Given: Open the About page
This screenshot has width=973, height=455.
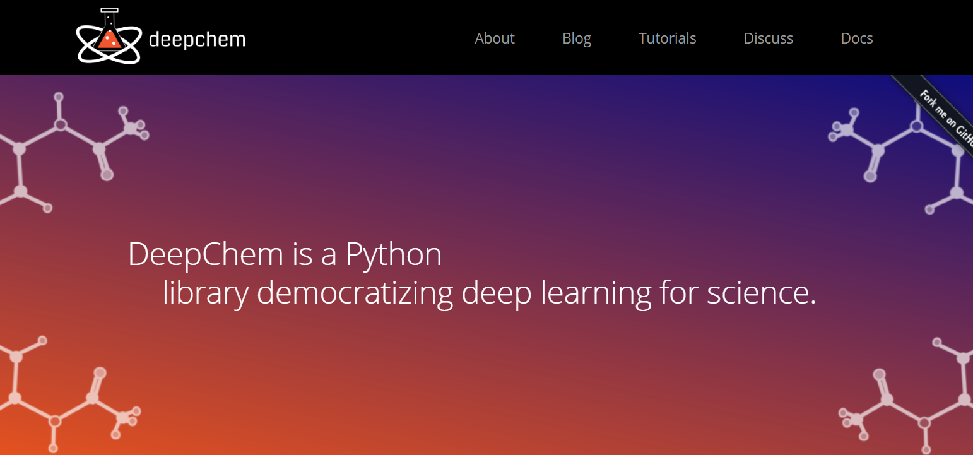Looking at the screenshot, I should pyautogui.click(x=495, y=38).
